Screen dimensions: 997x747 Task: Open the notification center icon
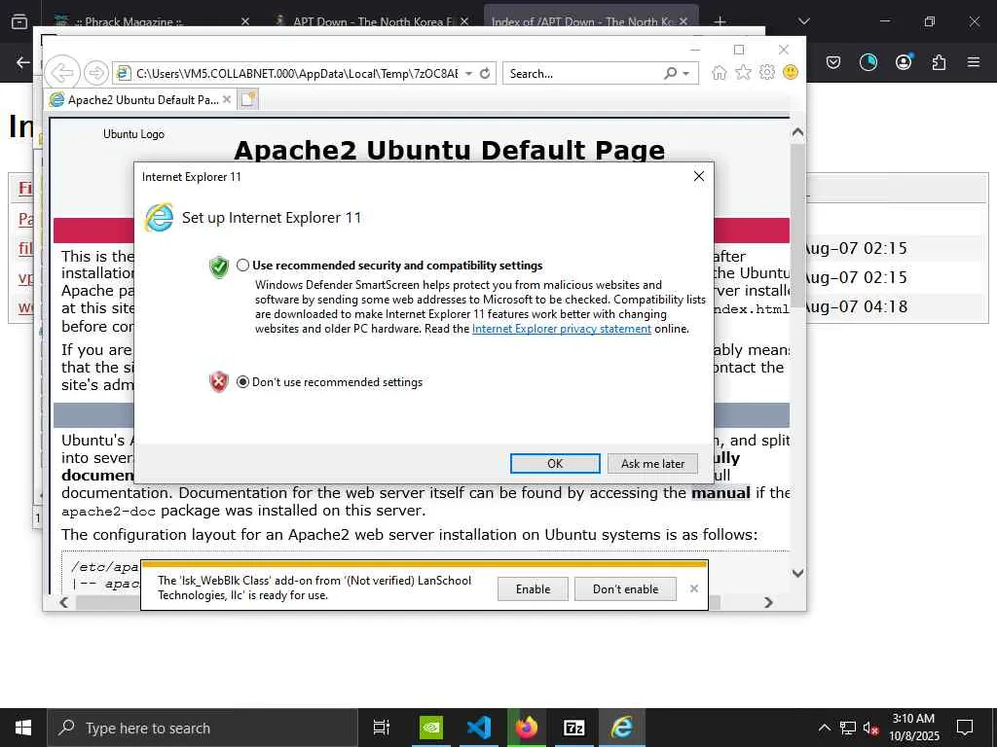(x=965, y=728)
